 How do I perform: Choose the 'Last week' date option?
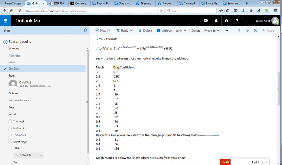pyautogui.click(x=10, y=128)
